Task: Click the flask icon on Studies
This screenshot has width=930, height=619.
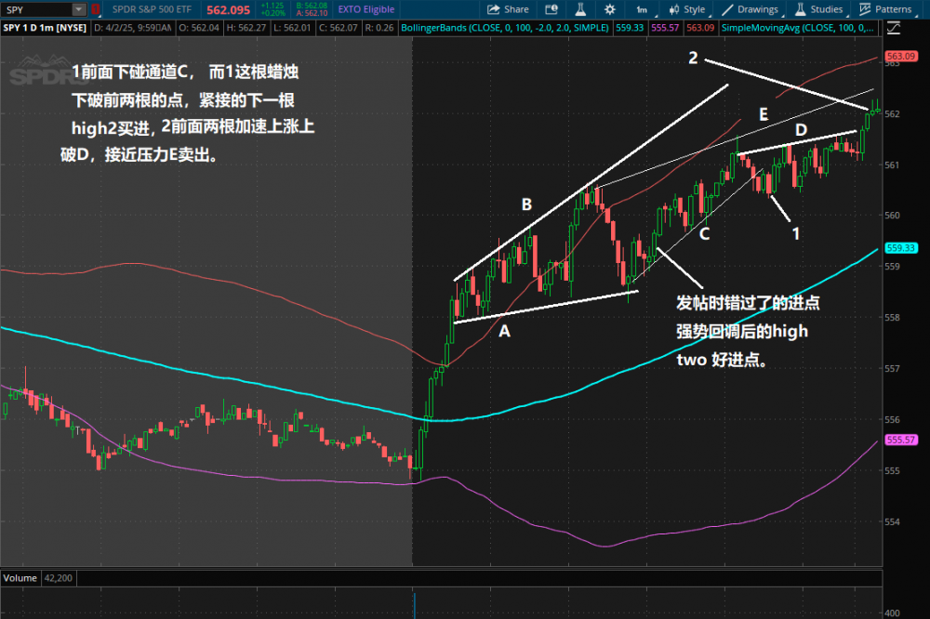Action: [800, 9]
